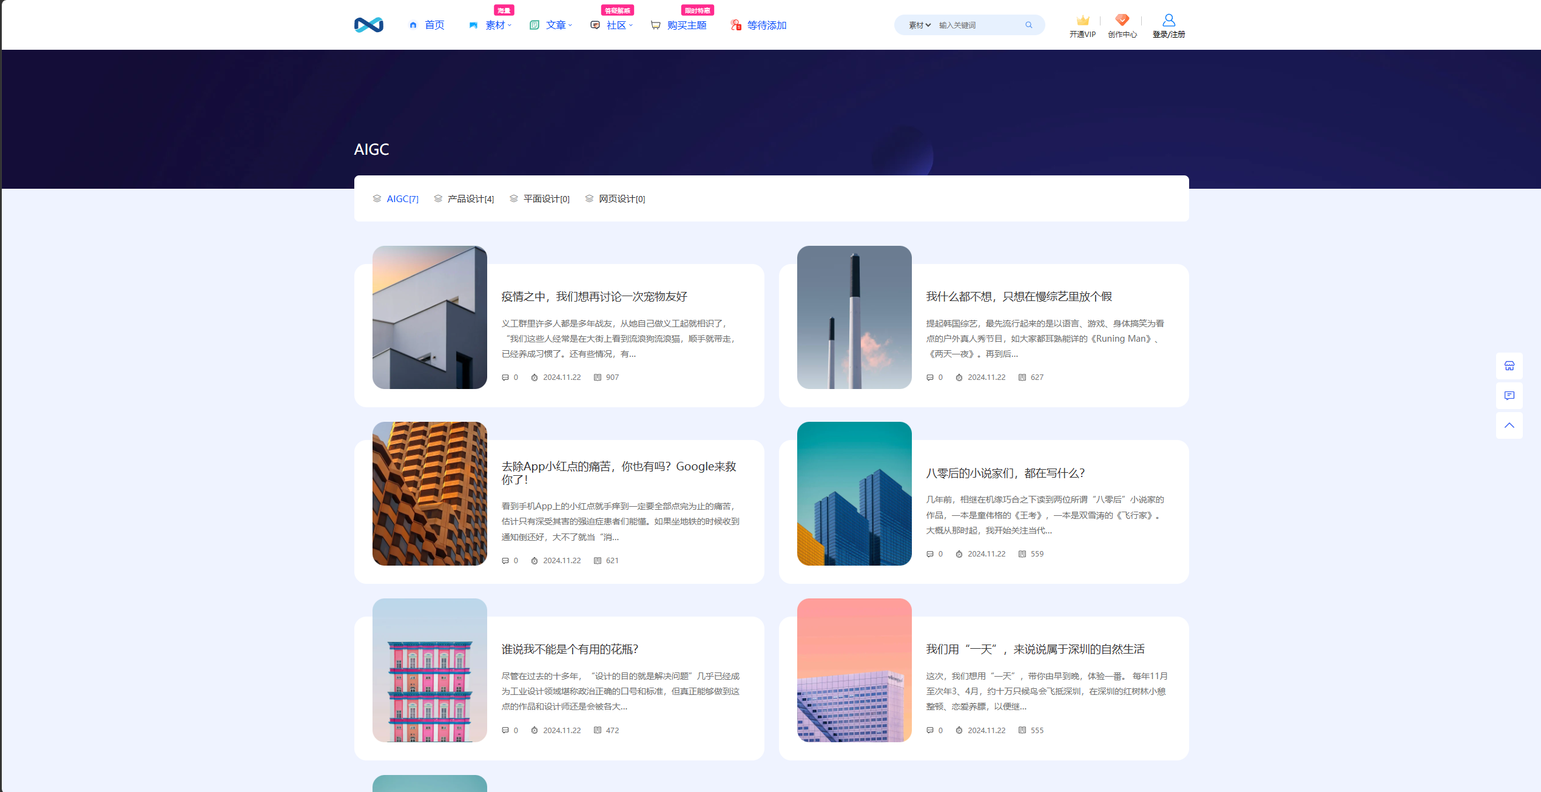Open article 八零后的小说家们，都在写什么？
Image resolution: width=1541 pixels, height=792 pixels.
(x=1005, y=473)
